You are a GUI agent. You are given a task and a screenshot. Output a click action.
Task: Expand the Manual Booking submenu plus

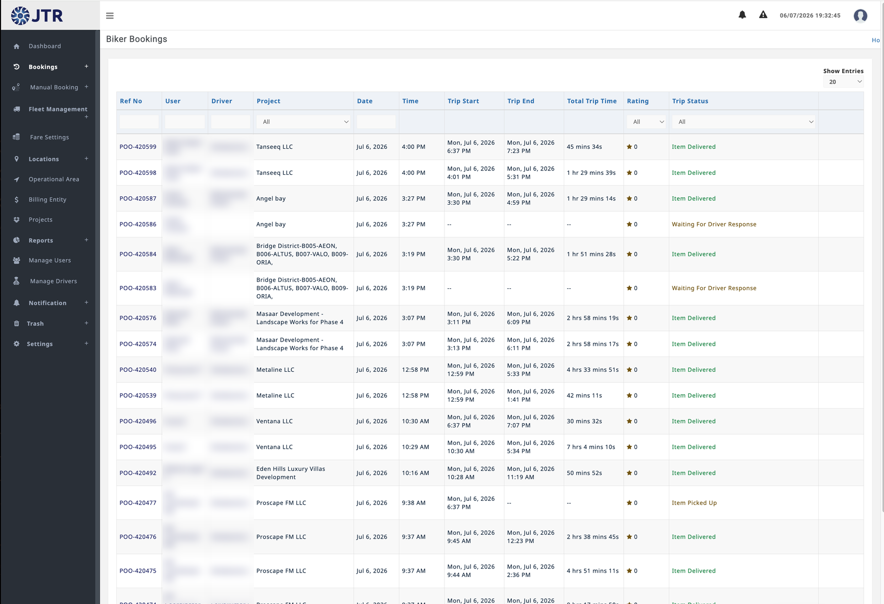86,87
